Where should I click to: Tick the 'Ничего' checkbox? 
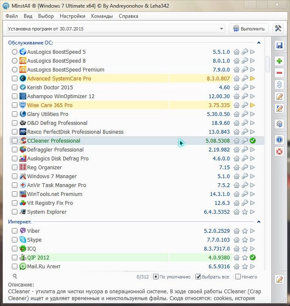(x=238, y=277)
